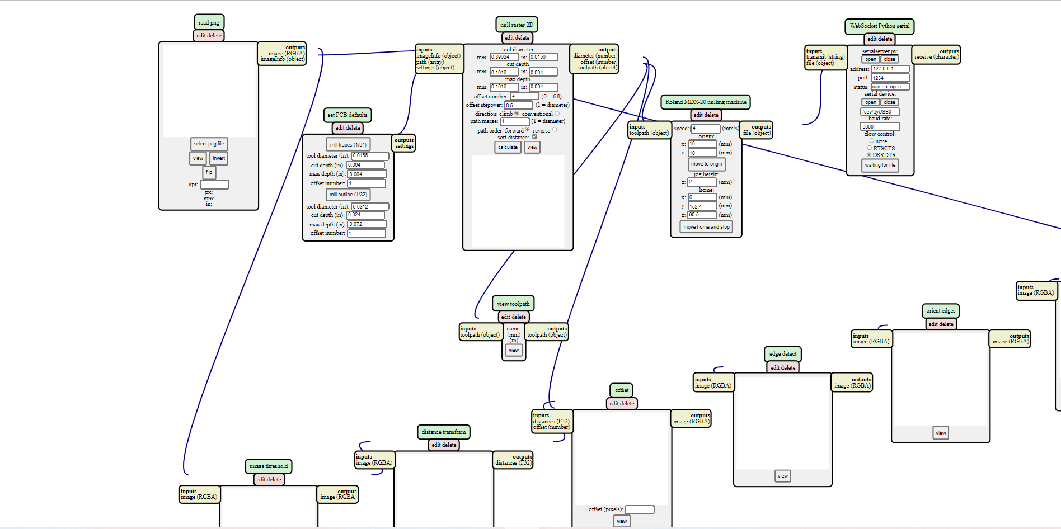The image size is (1061, 529).
Task: Choose reverse path order option
Action: click(x=555, y=130)
